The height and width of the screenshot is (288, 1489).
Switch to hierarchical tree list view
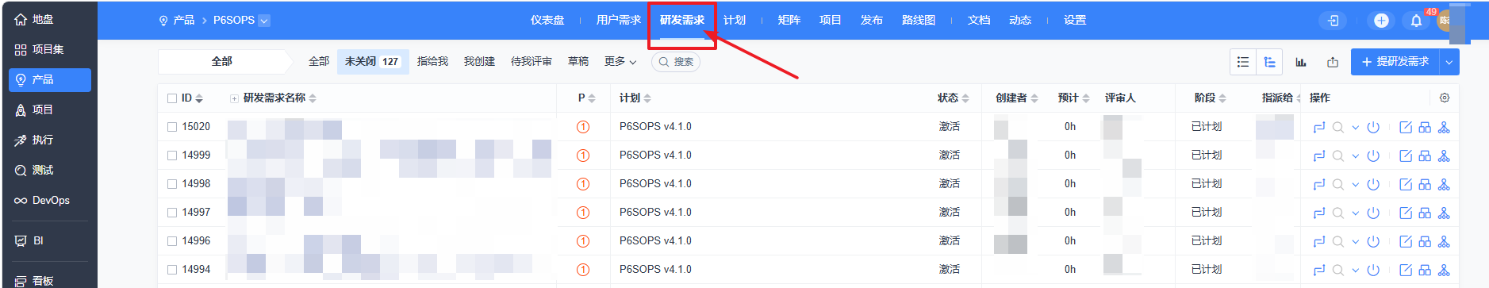(1269, 62)
